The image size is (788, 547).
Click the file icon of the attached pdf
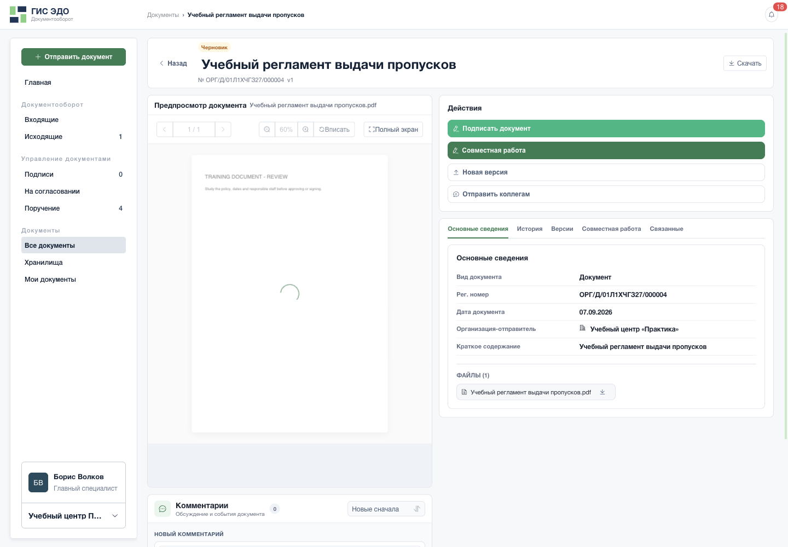(464, 392)
